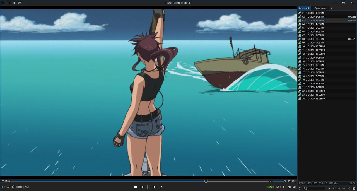357x191 pixels.
Task: Select 18. 2 СЕЗОН 6 СЕРИЯ
Action: point(327,76)
